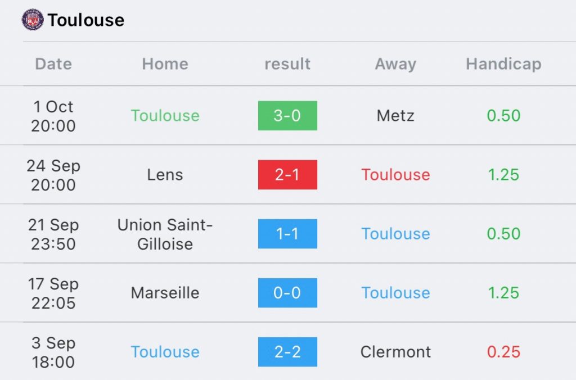Select the Home column header
The height and width of the screenshot is (380, 576).
click(x=165, y=64)
